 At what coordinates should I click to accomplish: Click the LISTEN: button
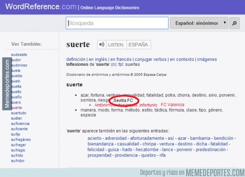tap(116, 45)
